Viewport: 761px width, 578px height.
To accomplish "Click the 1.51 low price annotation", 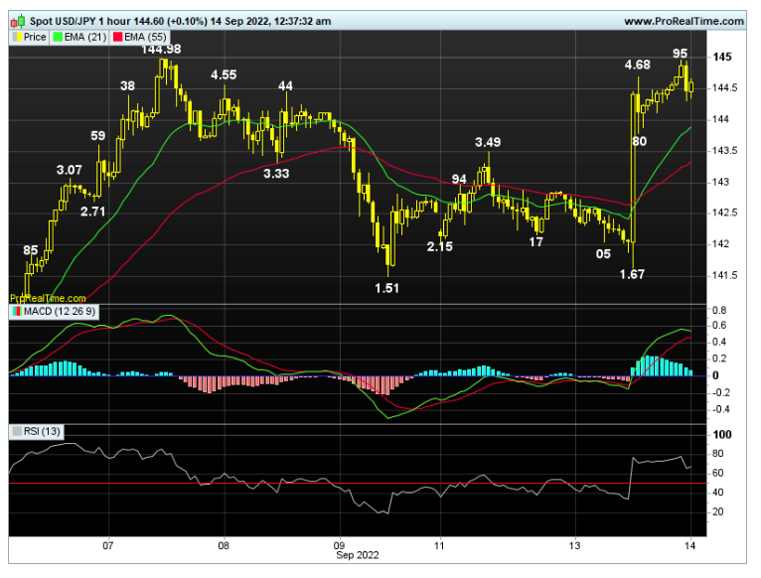I will click(386, 288).
